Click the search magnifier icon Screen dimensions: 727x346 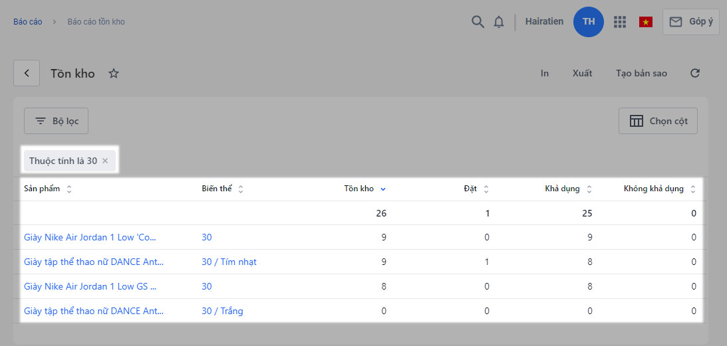(x=478, y=22)
